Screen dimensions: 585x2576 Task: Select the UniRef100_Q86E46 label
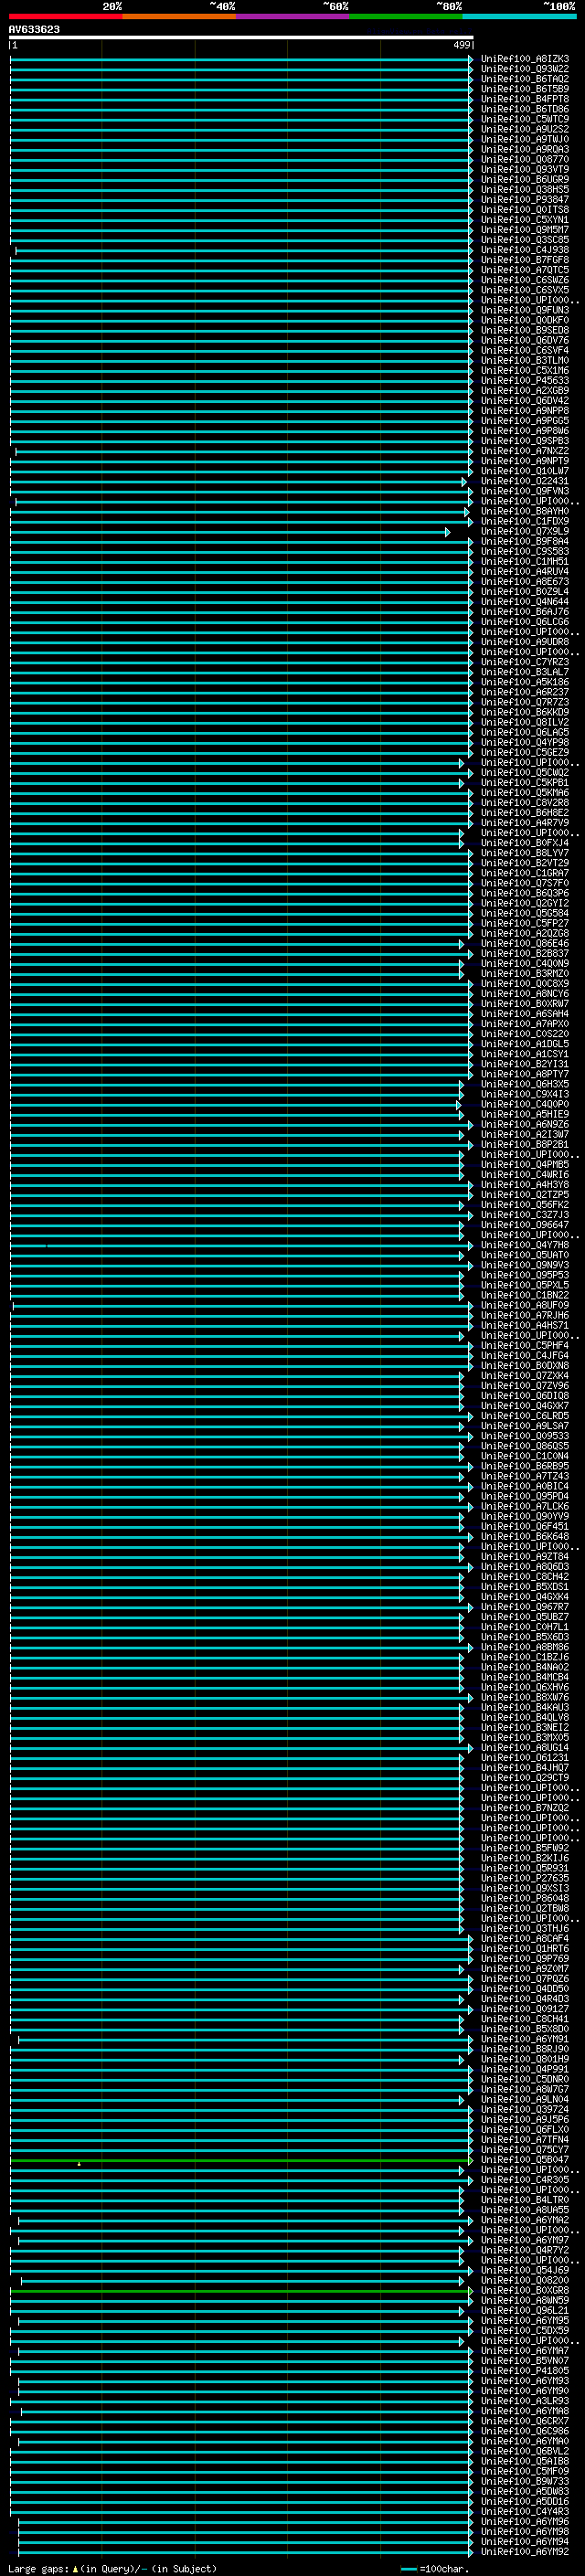click(x=525, y=944)
